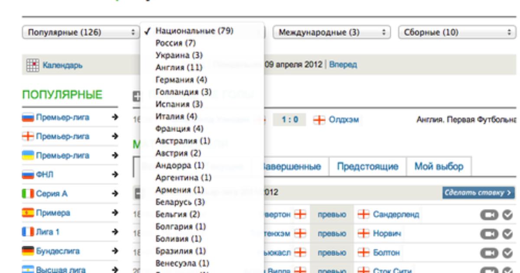The height and width of the screenshot is (273, 520).
Task: Follow the Вперед date link
Action: point(343,65)
